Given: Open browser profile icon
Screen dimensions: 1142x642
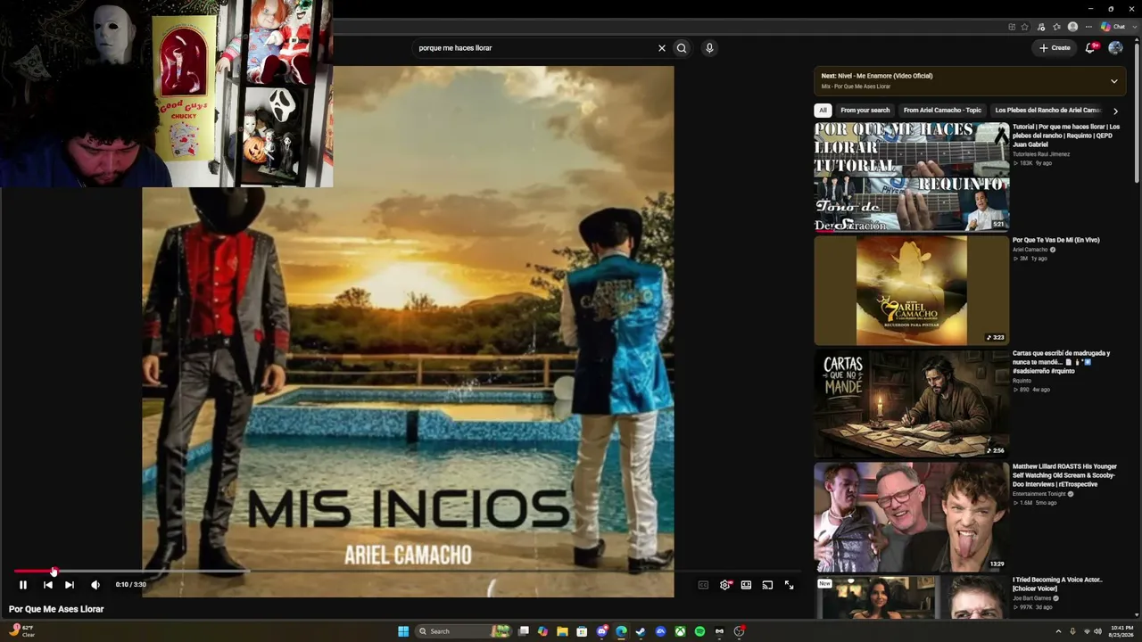Looking at the screenshot, I should (1072, 27).
